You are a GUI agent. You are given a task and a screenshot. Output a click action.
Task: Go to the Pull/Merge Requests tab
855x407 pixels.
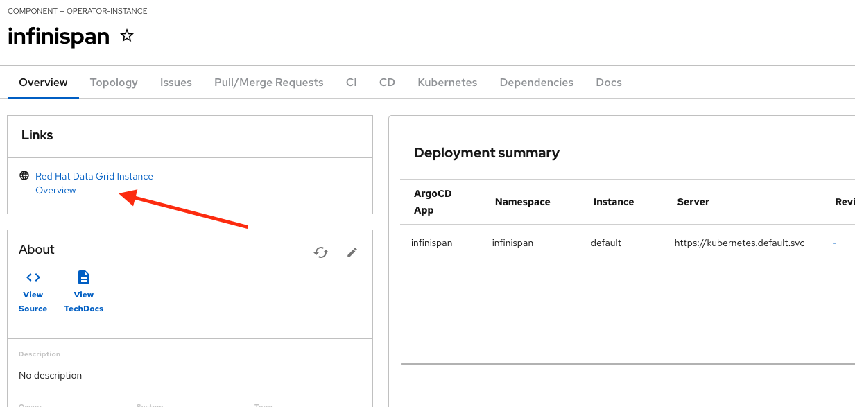[269, 83]
